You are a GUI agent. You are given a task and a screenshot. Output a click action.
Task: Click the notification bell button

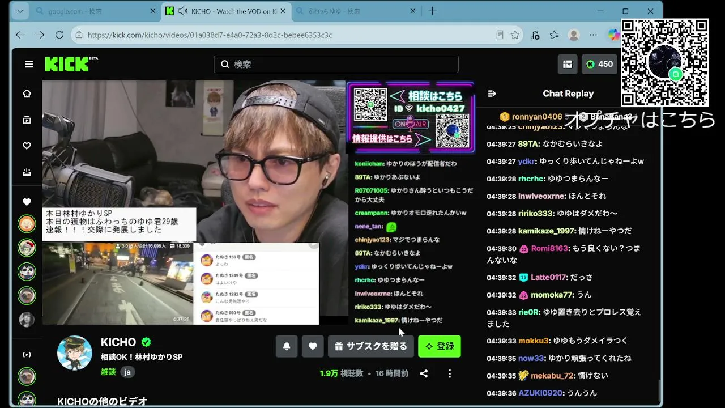coord(287,346)
